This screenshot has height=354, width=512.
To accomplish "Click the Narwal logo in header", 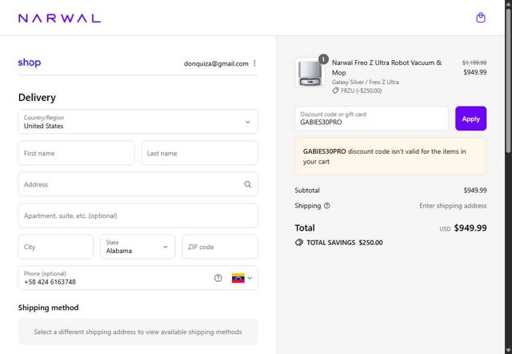I will 59,18.
